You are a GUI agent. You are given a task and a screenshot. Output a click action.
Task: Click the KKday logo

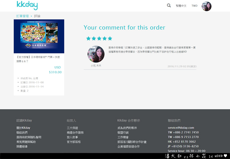pyautogui.click(x=27, y=6)
